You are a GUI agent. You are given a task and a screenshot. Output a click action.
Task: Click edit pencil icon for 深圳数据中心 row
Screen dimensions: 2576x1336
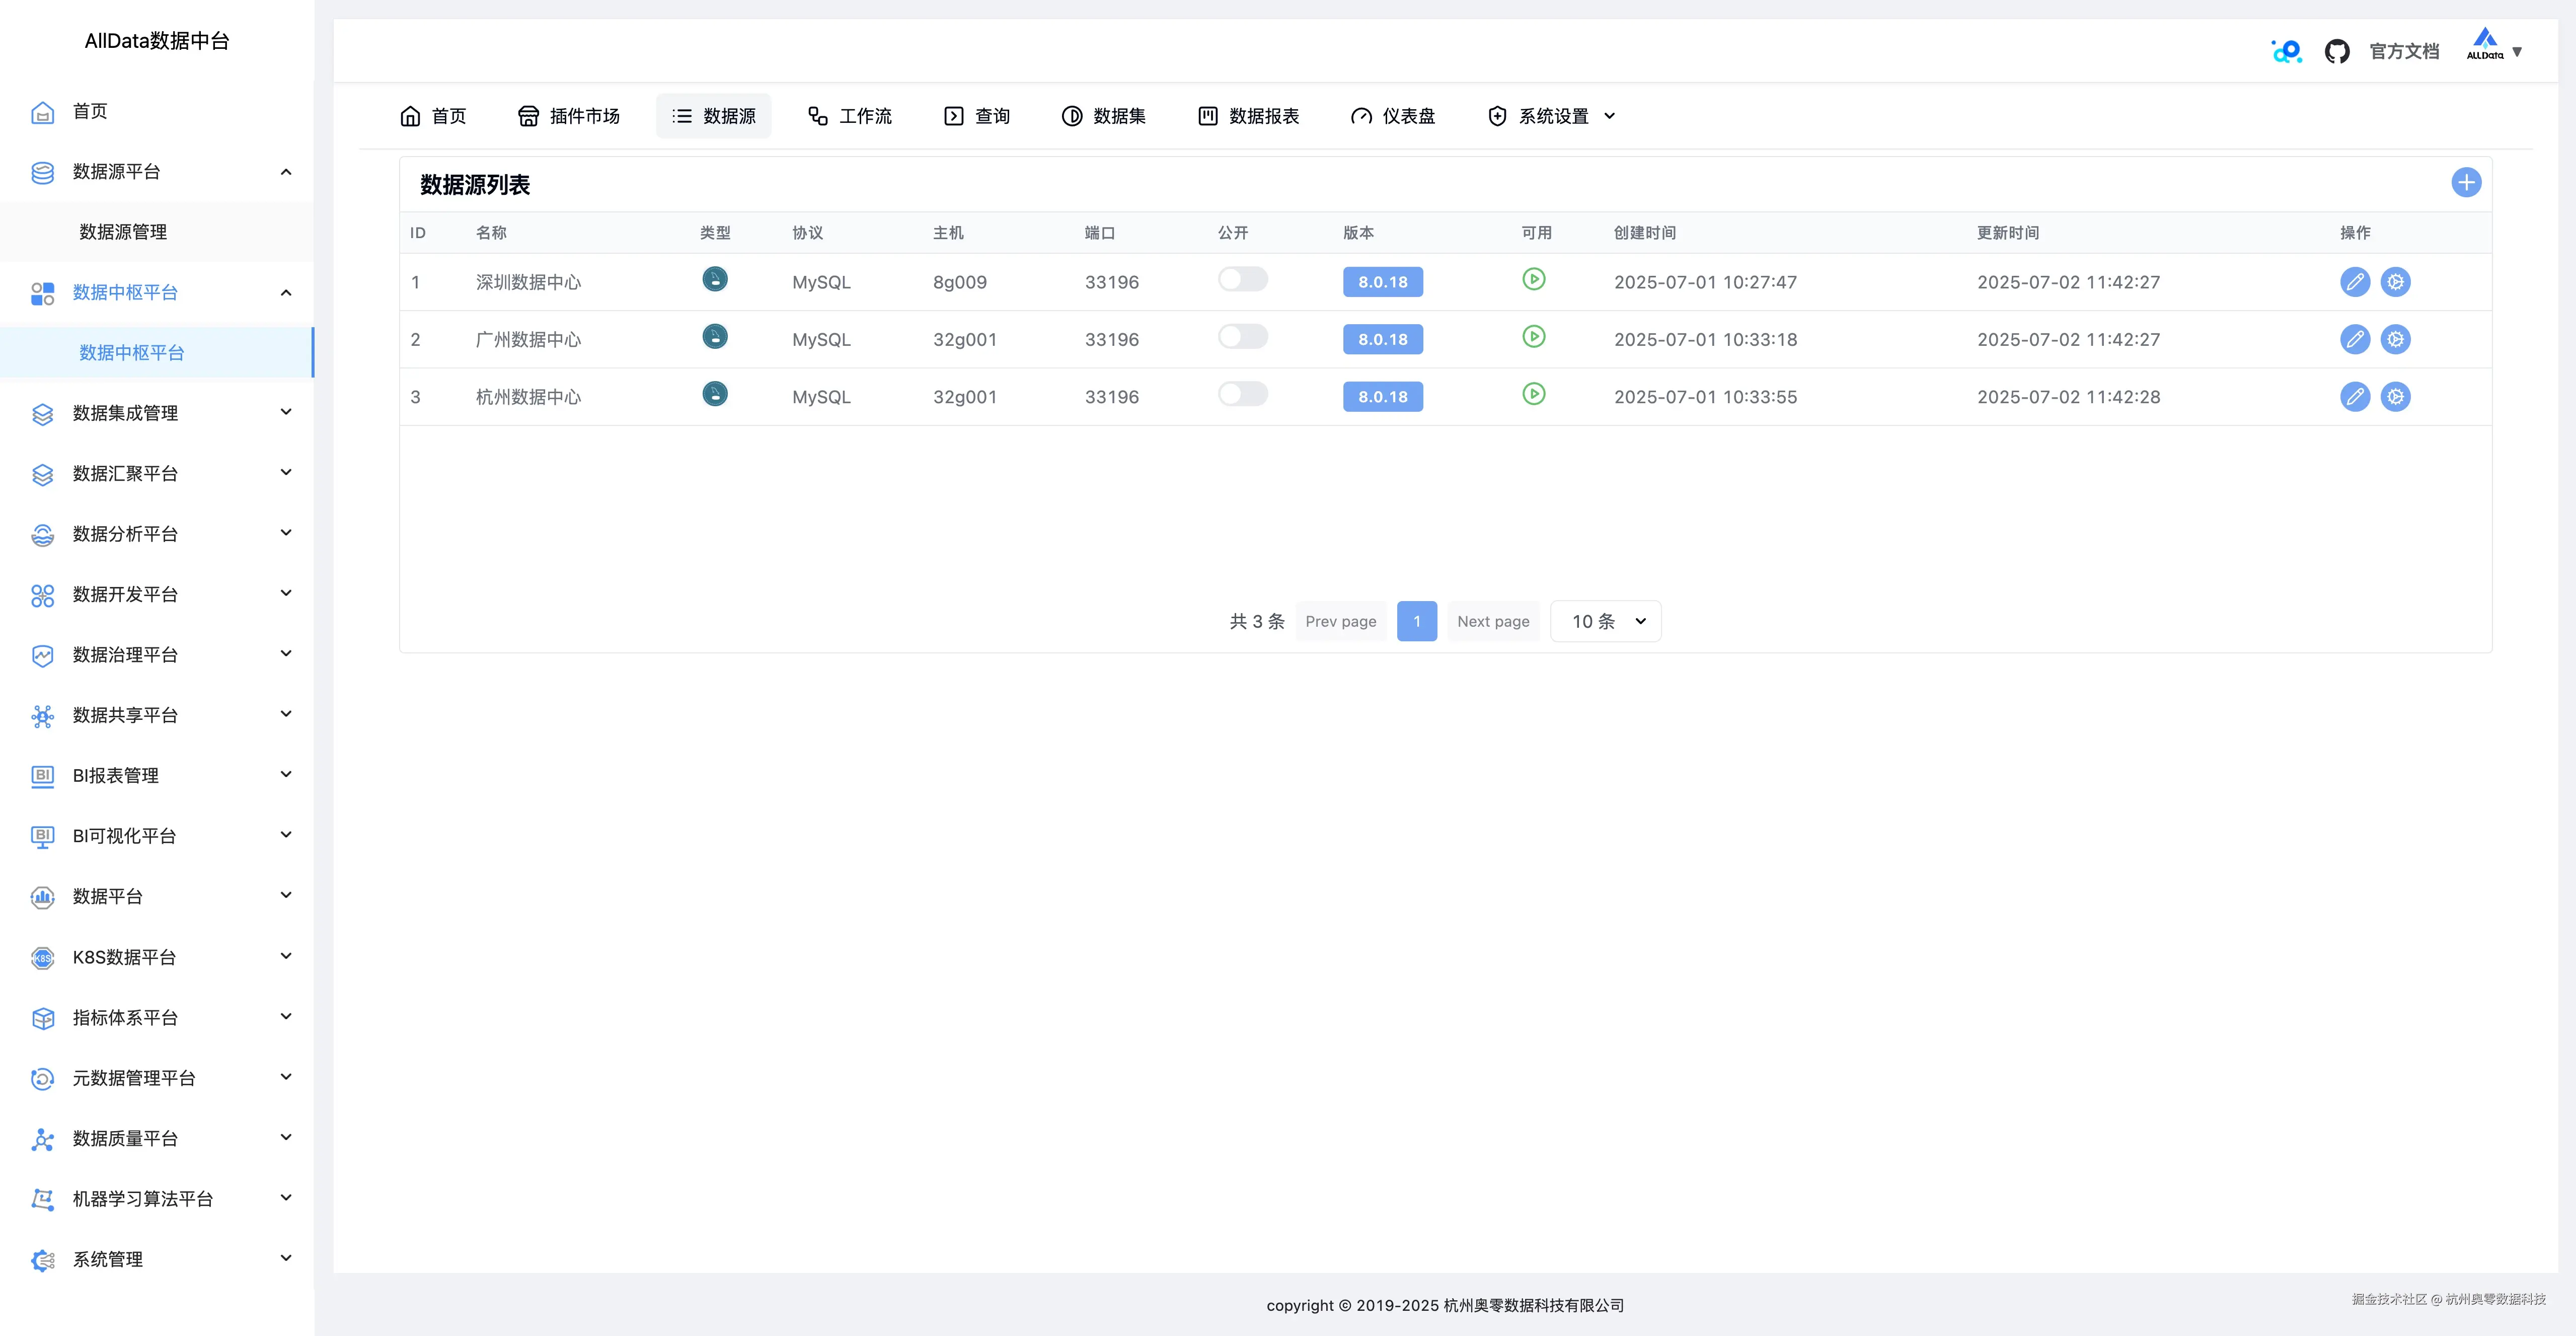click(x=2354, y=282)
